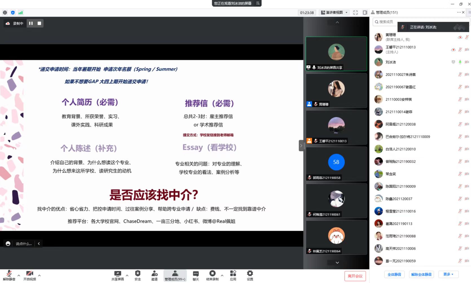Enter full screen mode icon
This screenshot has width=471, height=283.
pyautogui.click(x=355, y=12)
